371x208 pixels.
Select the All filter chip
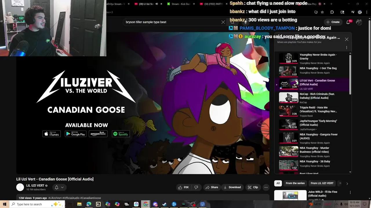click(278, 183)
